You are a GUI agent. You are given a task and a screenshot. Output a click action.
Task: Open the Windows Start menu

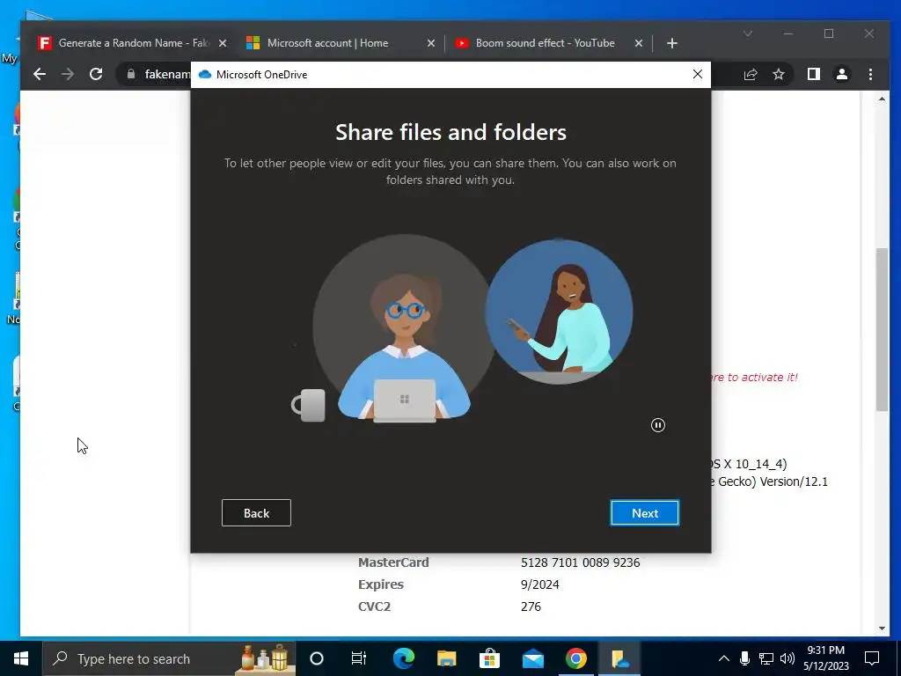pyautogui.click(x=21, y=658)
